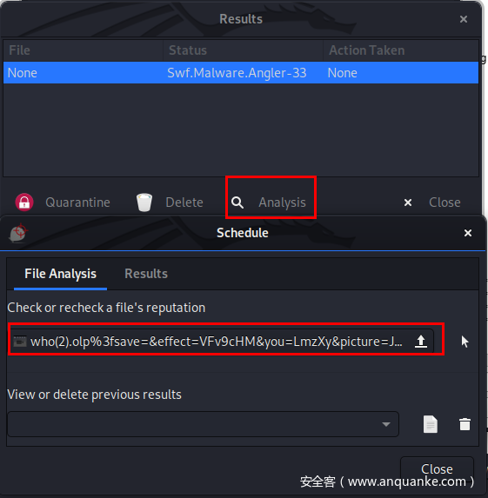Click Close button in Schedule dialog
Image resolution: width=488 pixels, height=498 pixels.
click(437, 469)
